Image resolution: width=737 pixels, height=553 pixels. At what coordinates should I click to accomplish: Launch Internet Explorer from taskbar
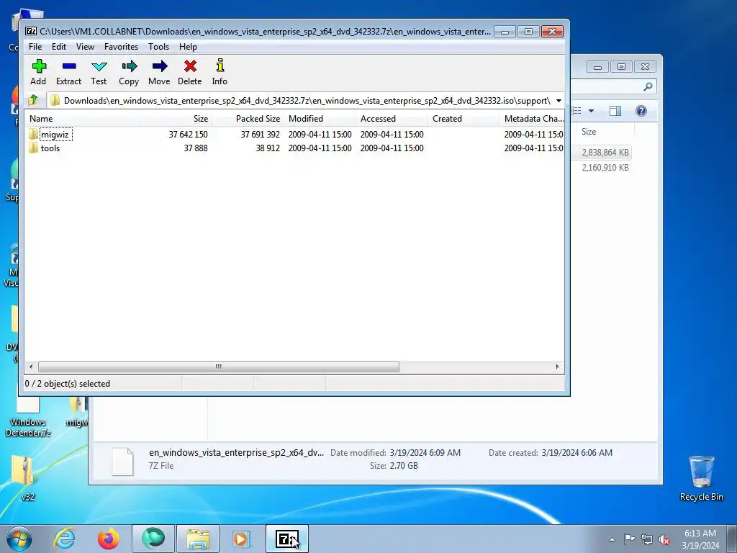tap(64, 539)
